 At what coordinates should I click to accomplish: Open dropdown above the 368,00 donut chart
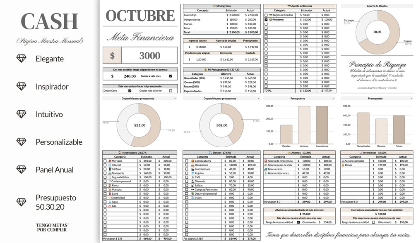tap(259, 98)
